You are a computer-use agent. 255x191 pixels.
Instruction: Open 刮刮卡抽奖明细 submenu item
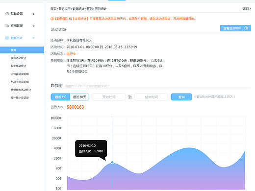click(20, 82)
